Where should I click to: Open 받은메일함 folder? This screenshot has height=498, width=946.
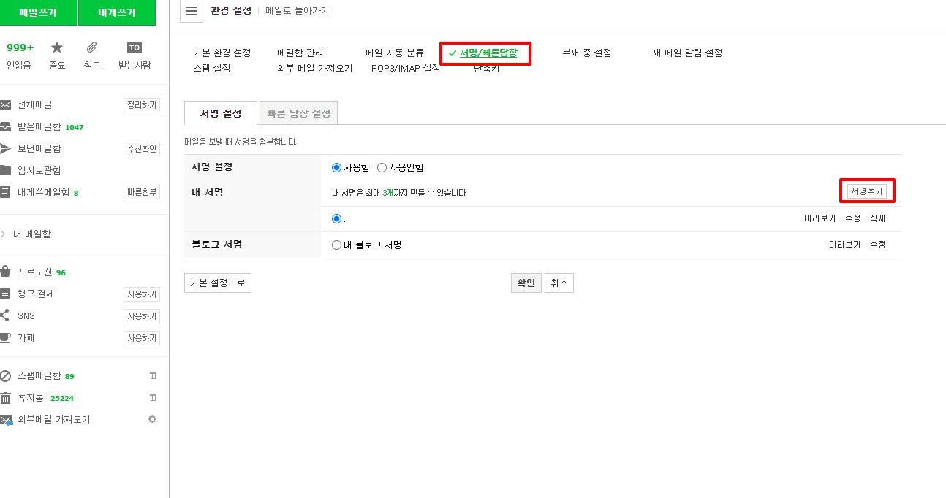click(x=39, y=127)
